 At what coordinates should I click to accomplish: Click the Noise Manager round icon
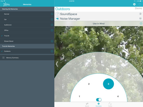57,19
